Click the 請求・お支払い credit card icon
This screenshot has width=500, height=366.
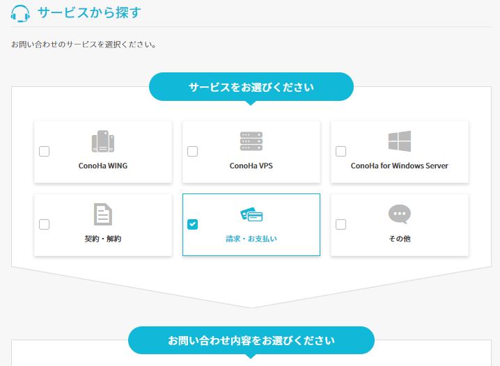click(x=251, y=214)
